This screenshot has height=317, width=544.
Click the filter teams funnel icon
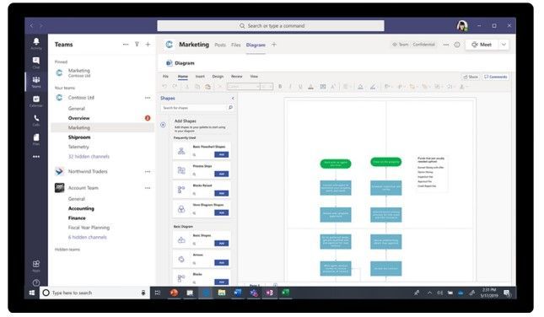point(137,45)
